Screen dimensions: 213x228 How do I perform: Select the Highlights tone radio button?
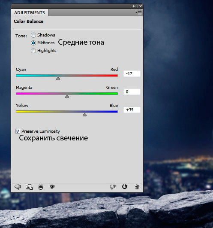pyautogui.click(x=33, y=51)
